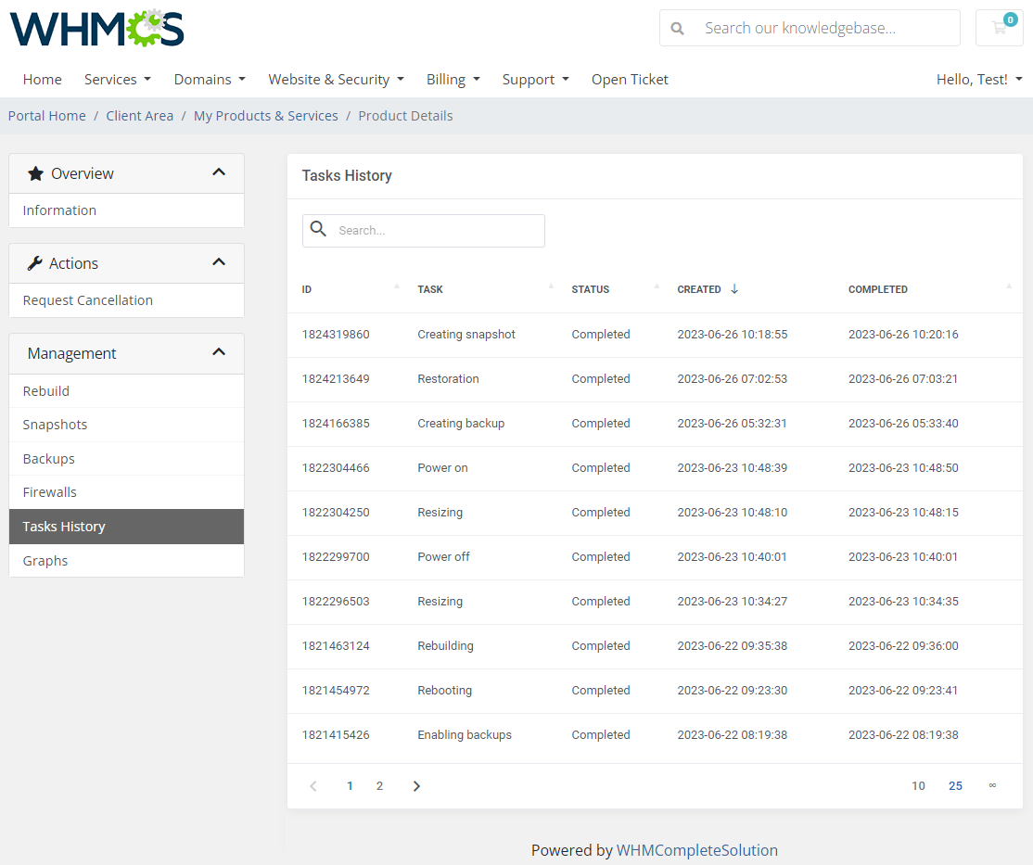
Task: Open the Billing menu
Action: [x=453, y=79]
